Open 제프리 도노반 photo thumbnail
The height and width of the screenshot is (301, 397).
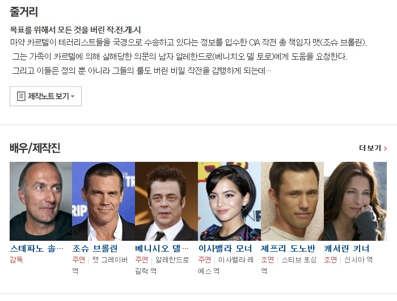coord(292,202)
